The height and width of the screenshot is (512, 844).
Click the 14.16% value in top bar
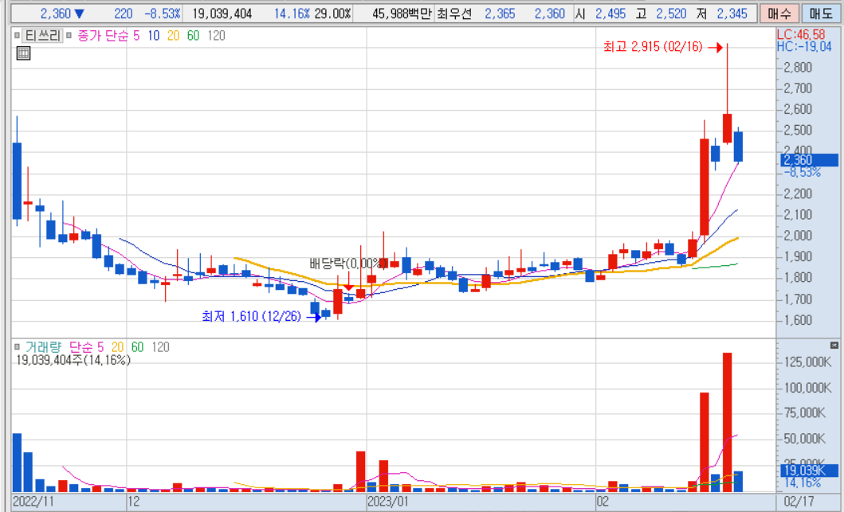click(291, 14)
